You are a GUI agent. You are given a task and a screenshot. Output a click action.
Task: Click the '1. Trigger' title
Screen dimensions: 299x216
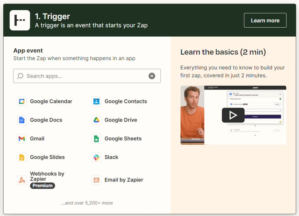tap(52, 16)
